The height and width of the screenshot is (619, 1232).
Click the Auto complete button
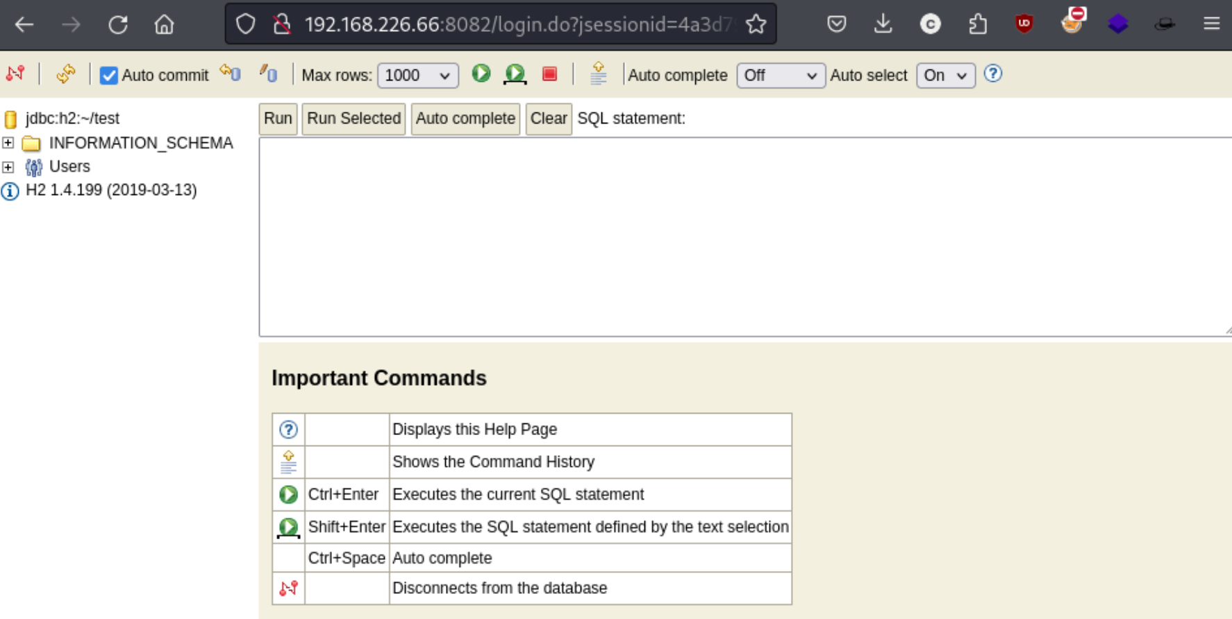pyautogui.click(x=465, y=119)
